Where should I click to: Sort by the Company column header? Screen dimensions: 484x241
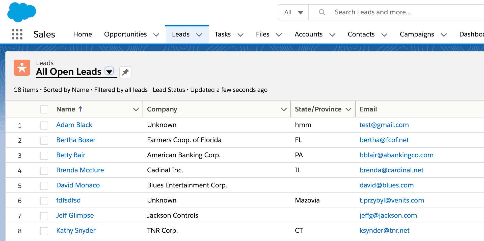coord(162,109)
